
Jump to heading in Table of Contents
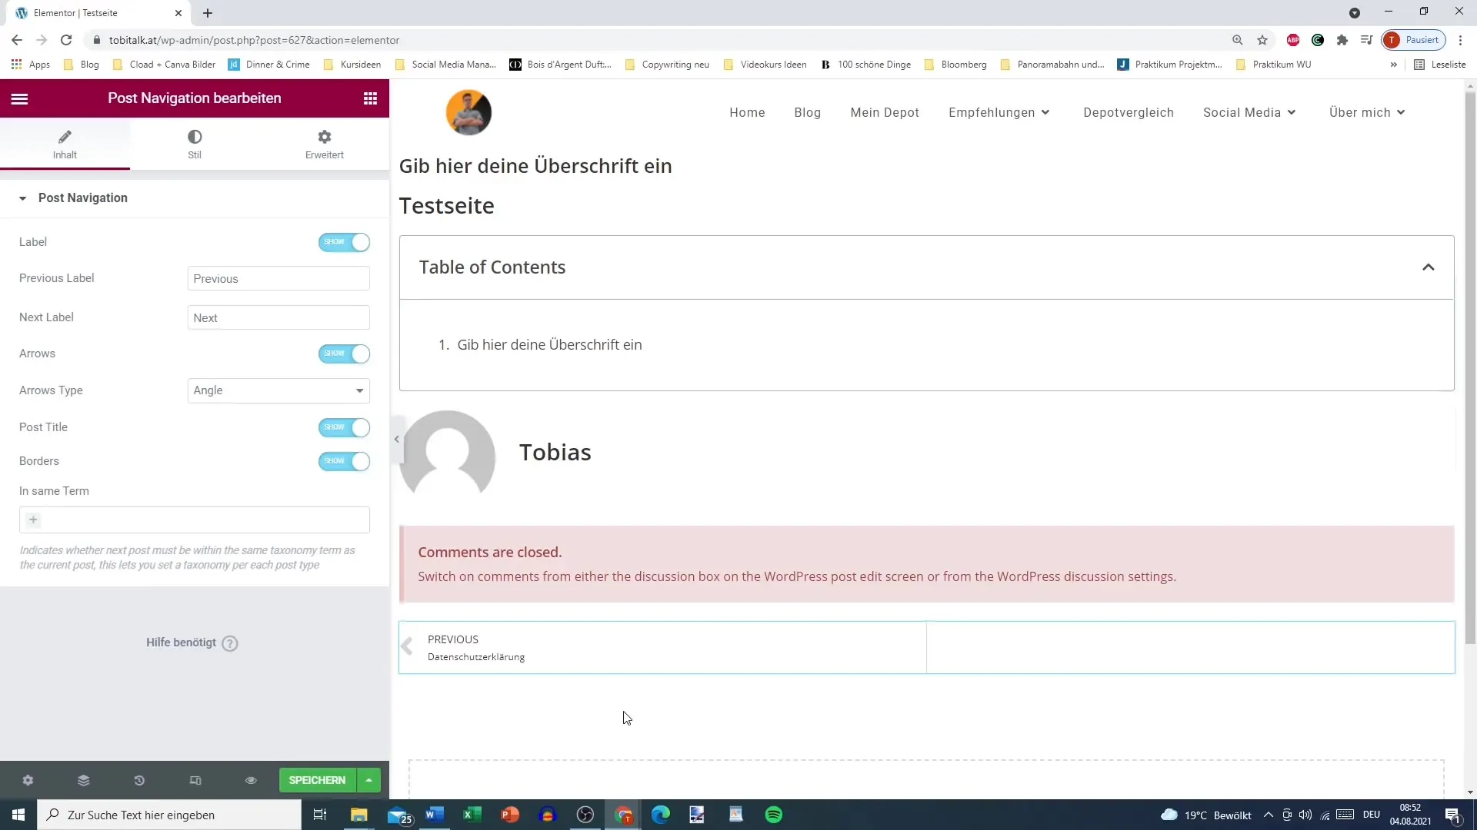[549, 345]
